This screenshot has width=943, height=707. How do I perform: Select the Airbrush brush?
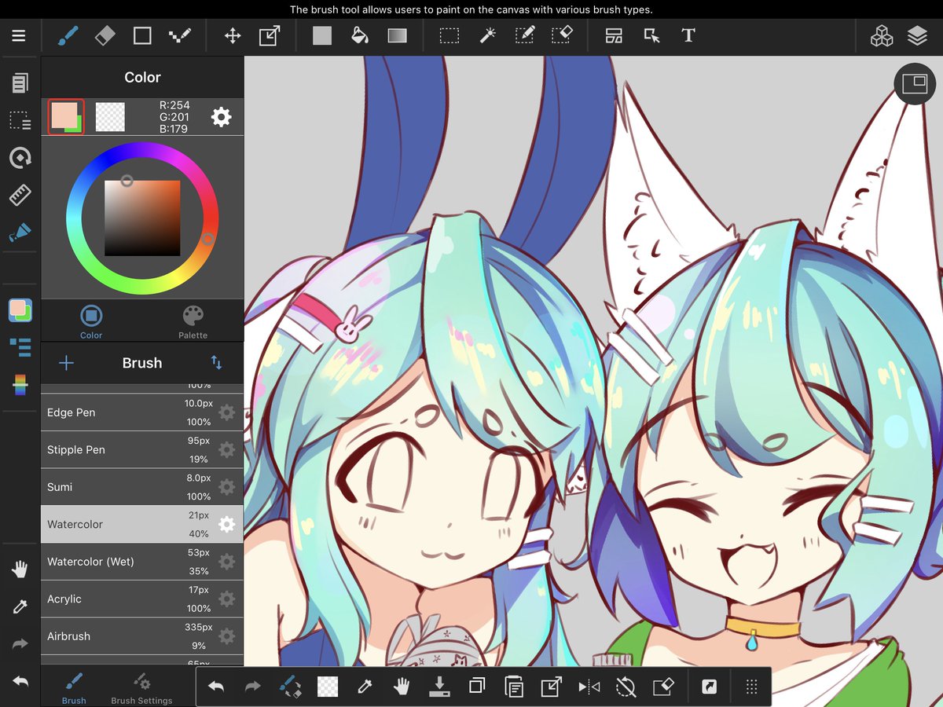(x=142, y=636)
